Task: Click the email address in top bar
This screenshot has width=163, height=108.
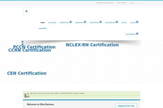Action: (105, 3)
